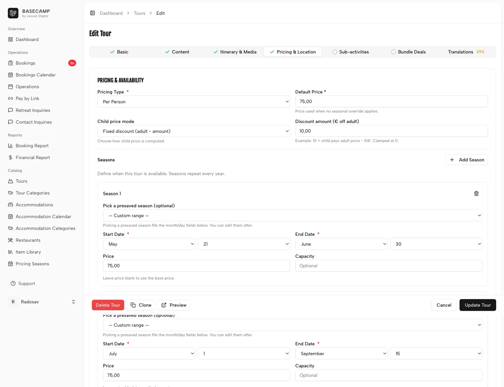Click the Default Price input field

coord(391,101)
